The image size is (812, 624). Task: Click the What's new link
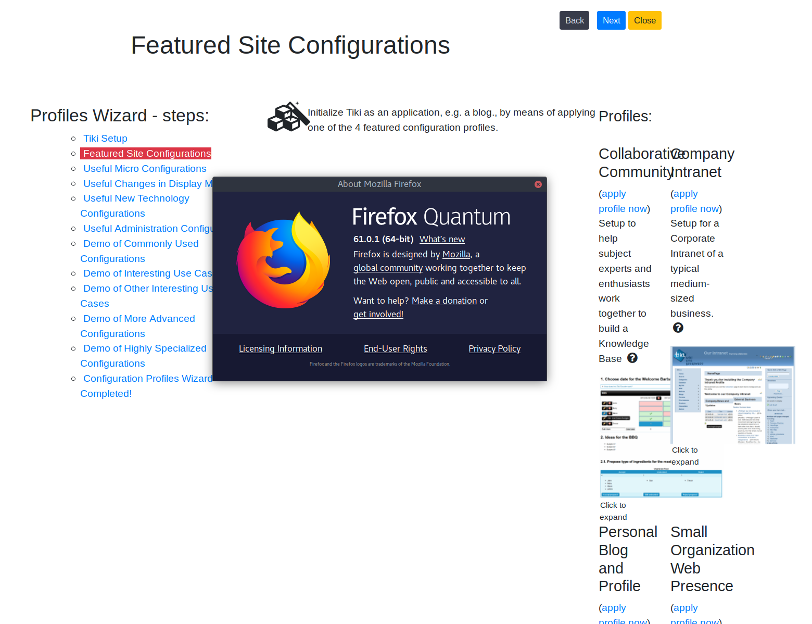click(x=442, y=239)
